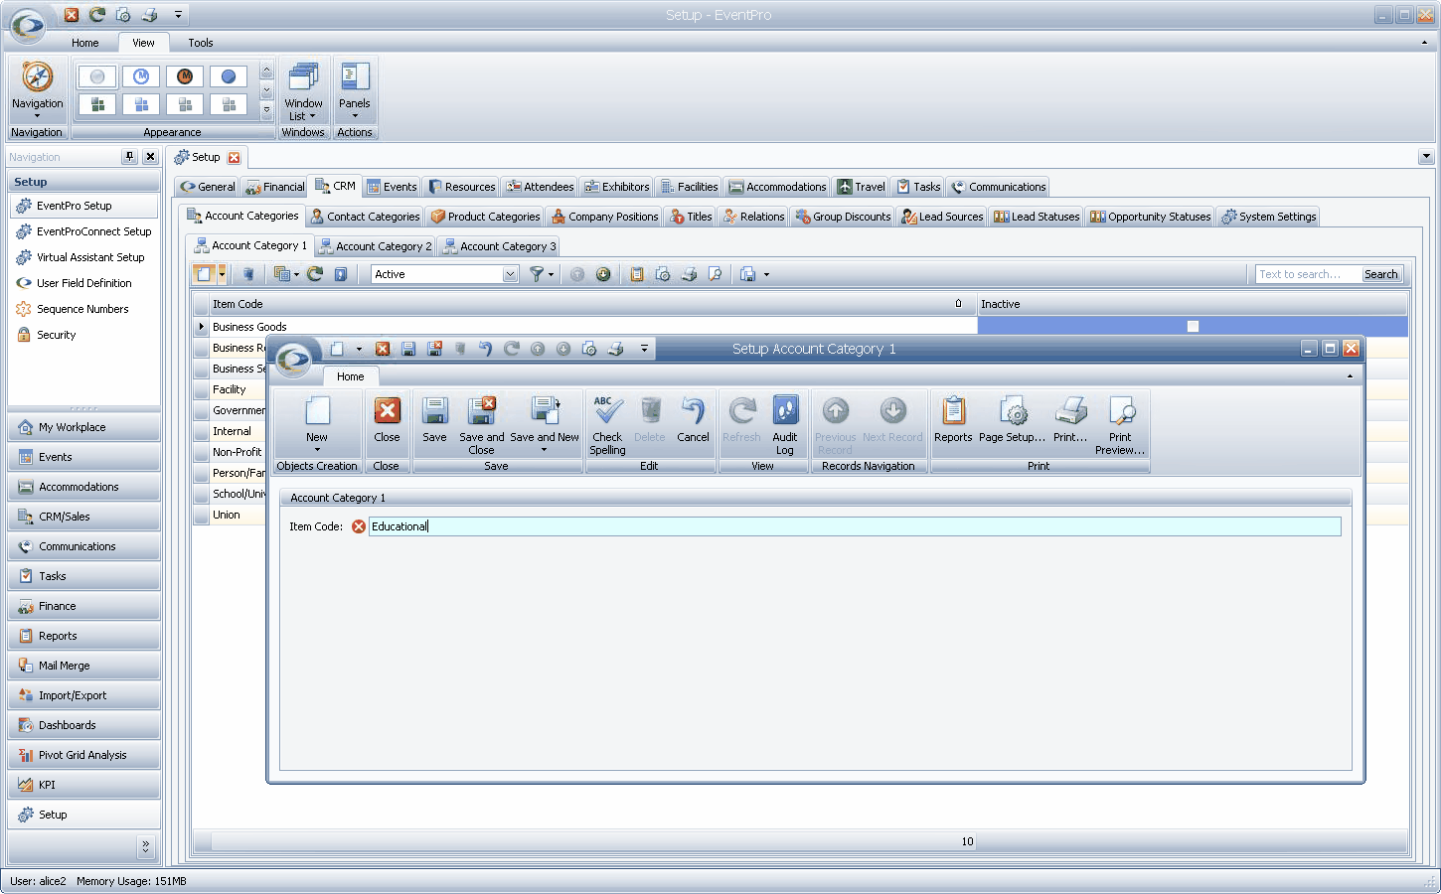The height and width of the screenshot is (894, 1441).
Task: Open New button dropdown arrow in grid toolbar
Action: click(x=223, y=274)
